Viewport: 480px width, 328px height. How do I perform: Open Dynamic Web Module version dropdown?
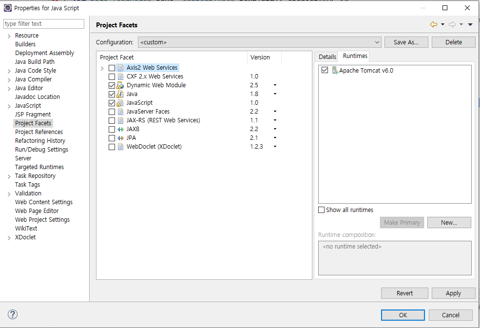click(275, 85)
